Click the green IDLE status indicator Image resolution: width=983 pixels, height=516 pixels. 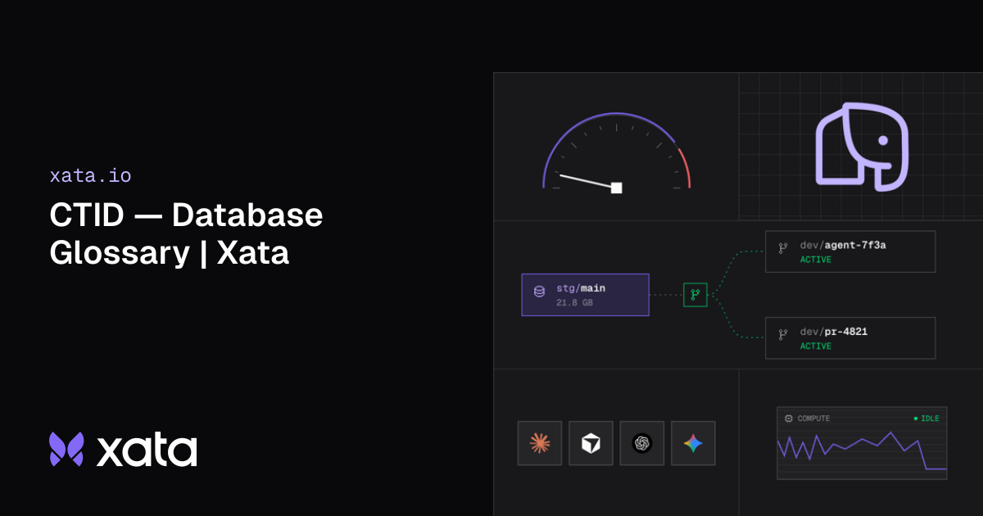[926, 419]
